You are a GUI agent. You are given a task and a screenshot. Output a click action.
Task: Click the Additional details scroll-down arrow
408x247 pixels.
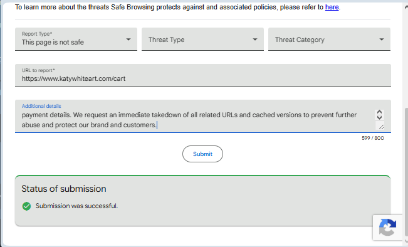[x=379, y=117]
